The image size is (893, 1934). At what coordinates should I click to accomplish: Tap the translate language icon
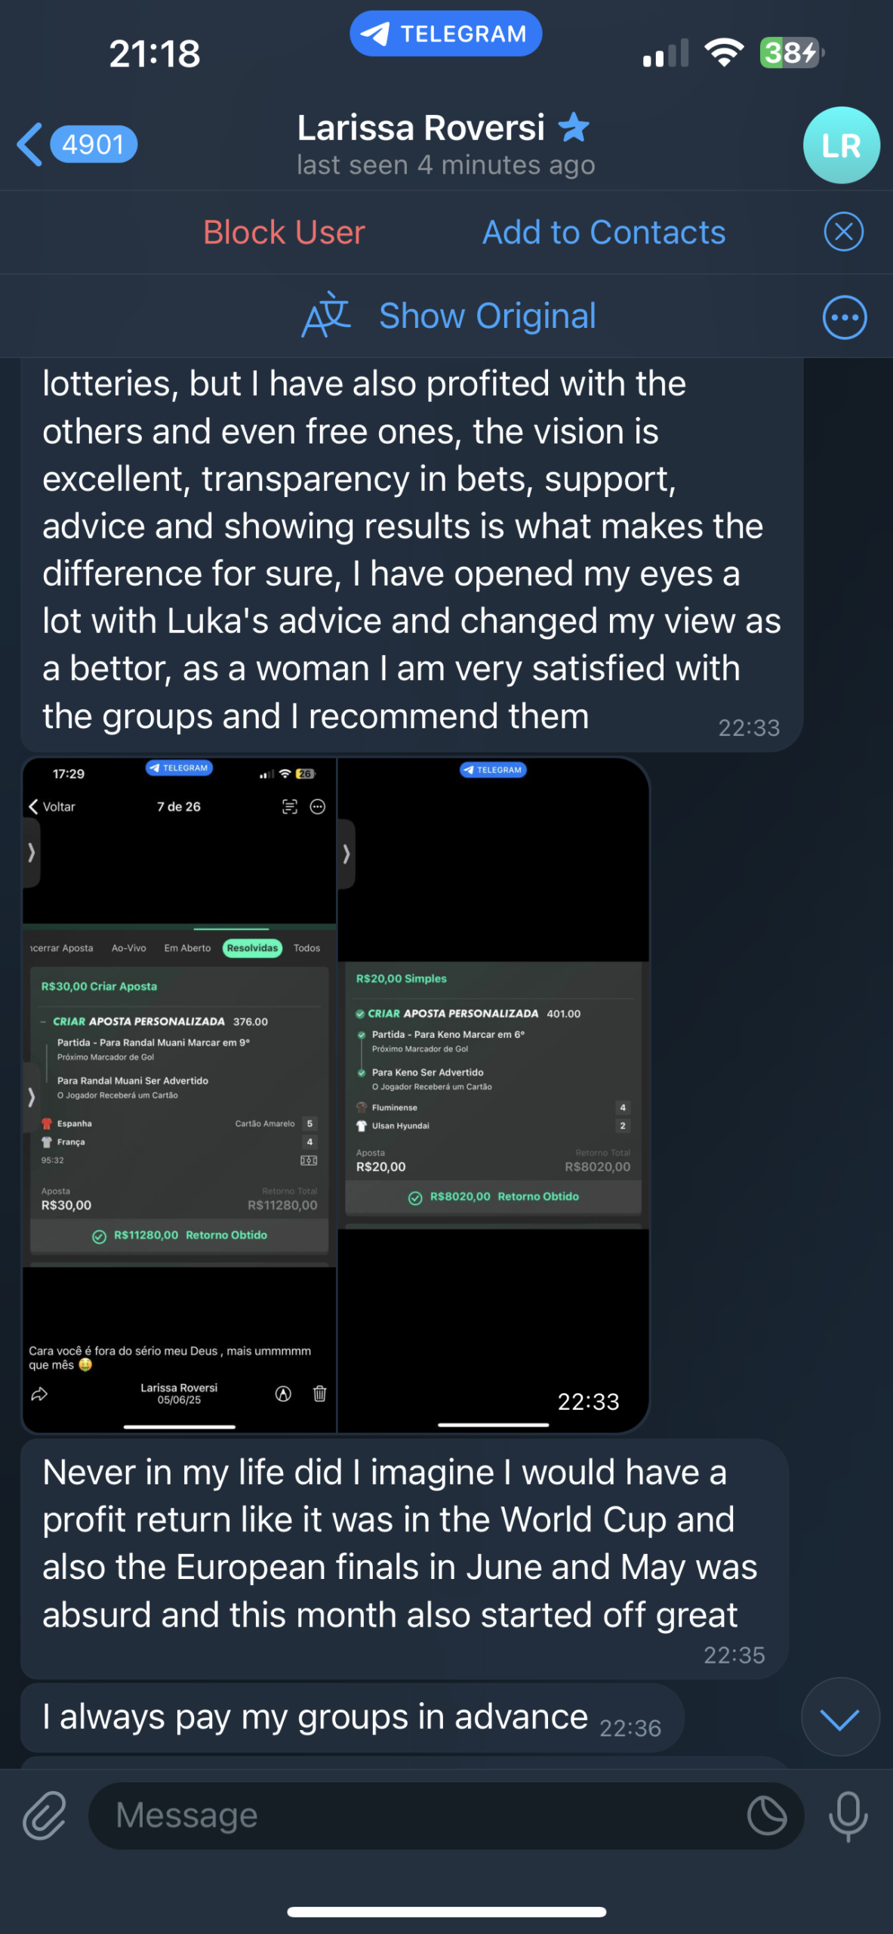point(326,315)
